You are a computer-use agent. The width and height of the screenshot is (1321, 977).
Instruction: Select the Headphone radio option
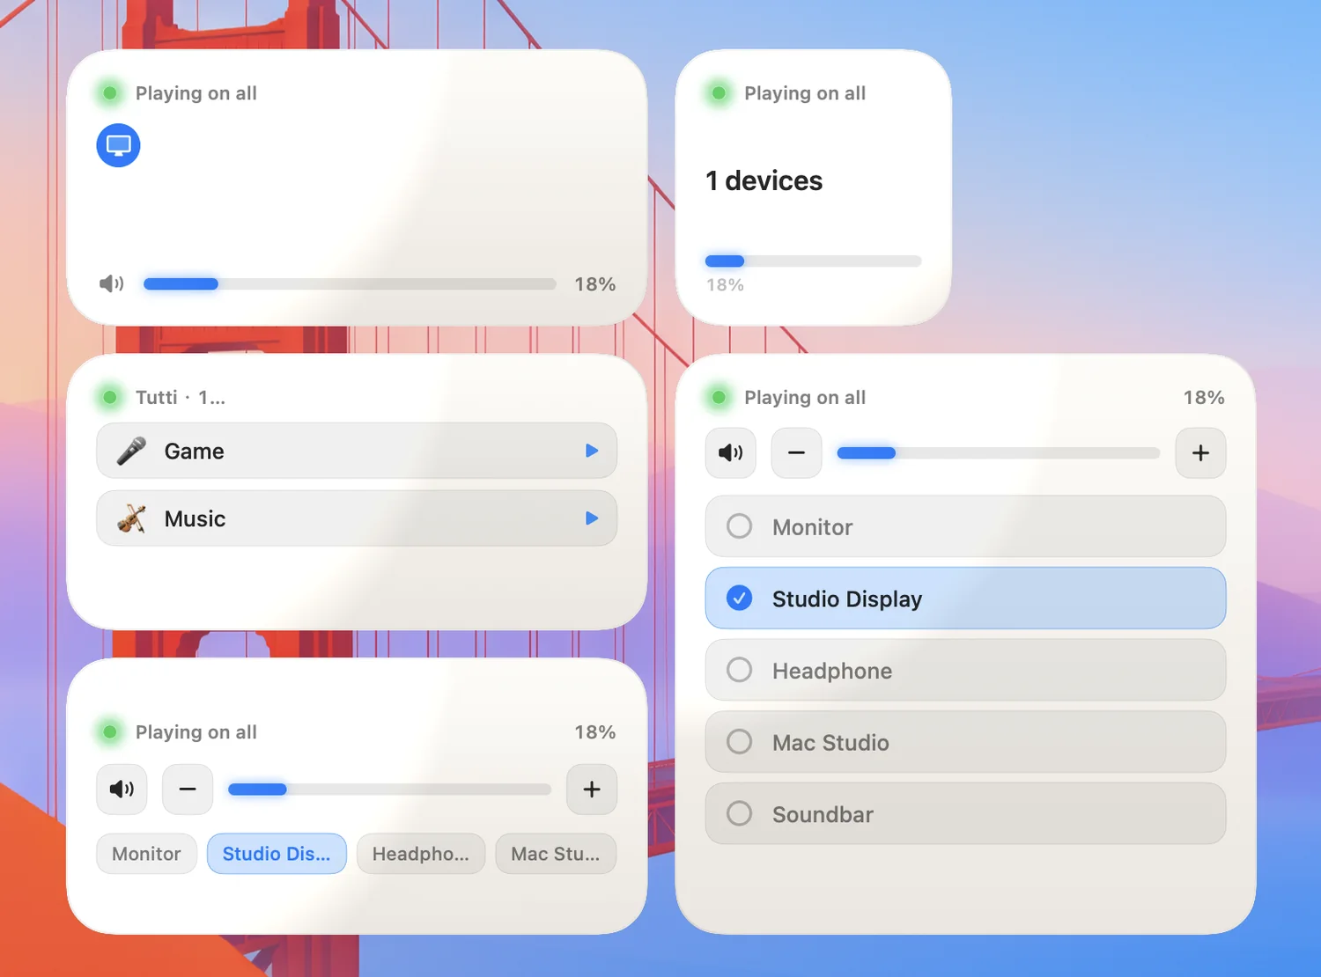965,670
